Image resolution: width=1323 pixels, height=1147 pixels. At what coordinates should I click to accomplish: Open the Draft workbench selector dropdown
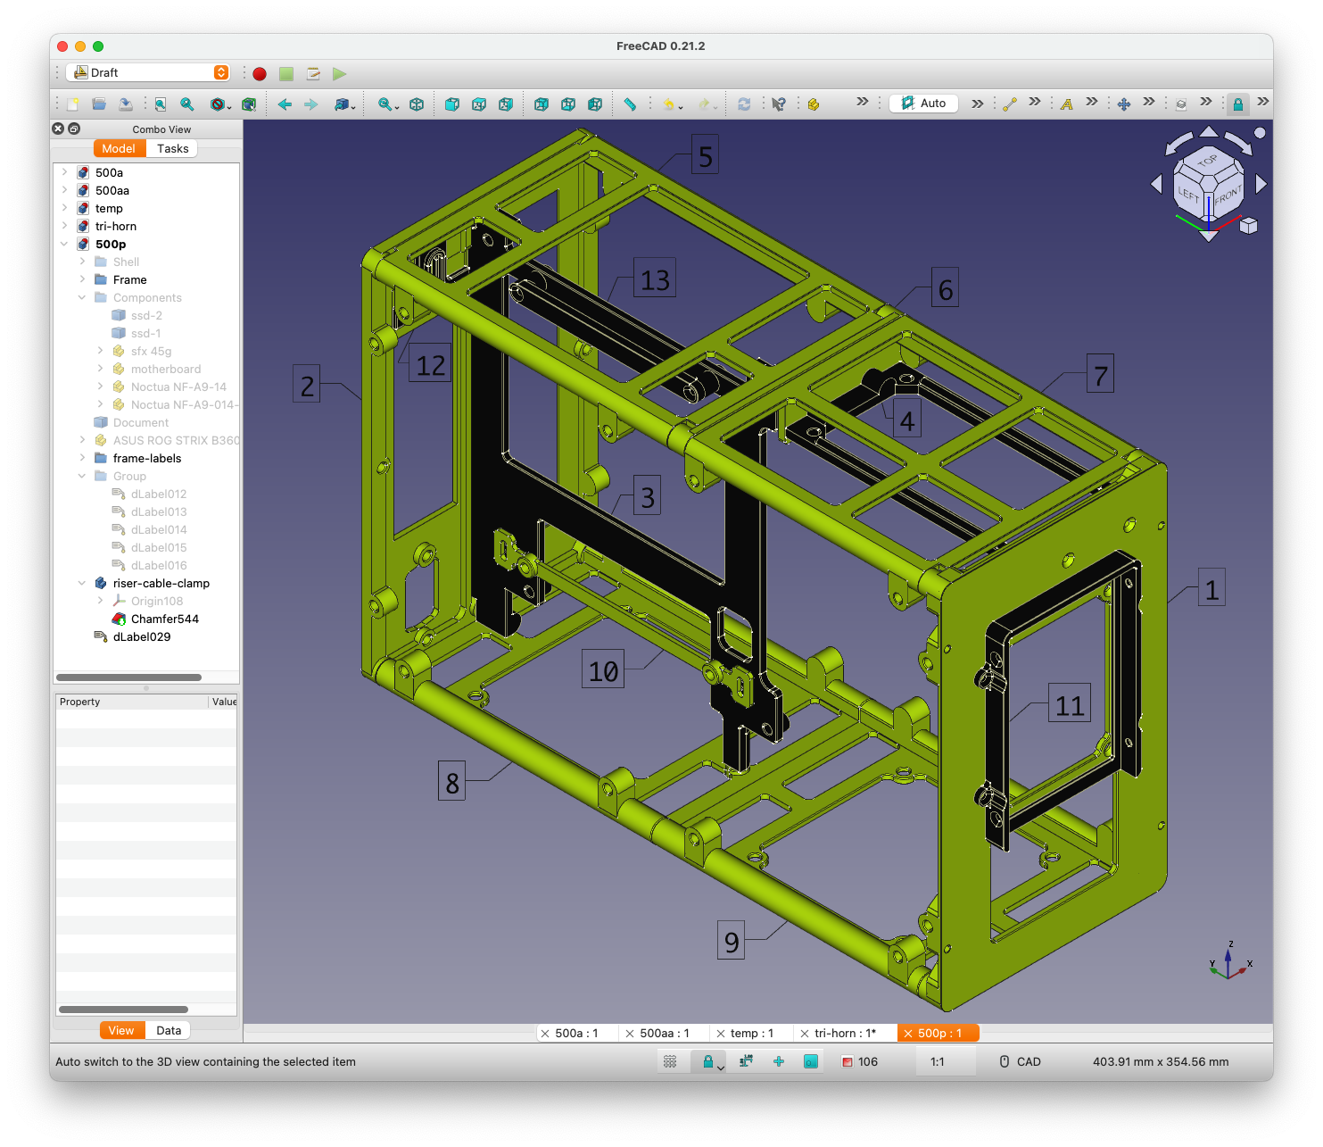click(x=148, y=72)
